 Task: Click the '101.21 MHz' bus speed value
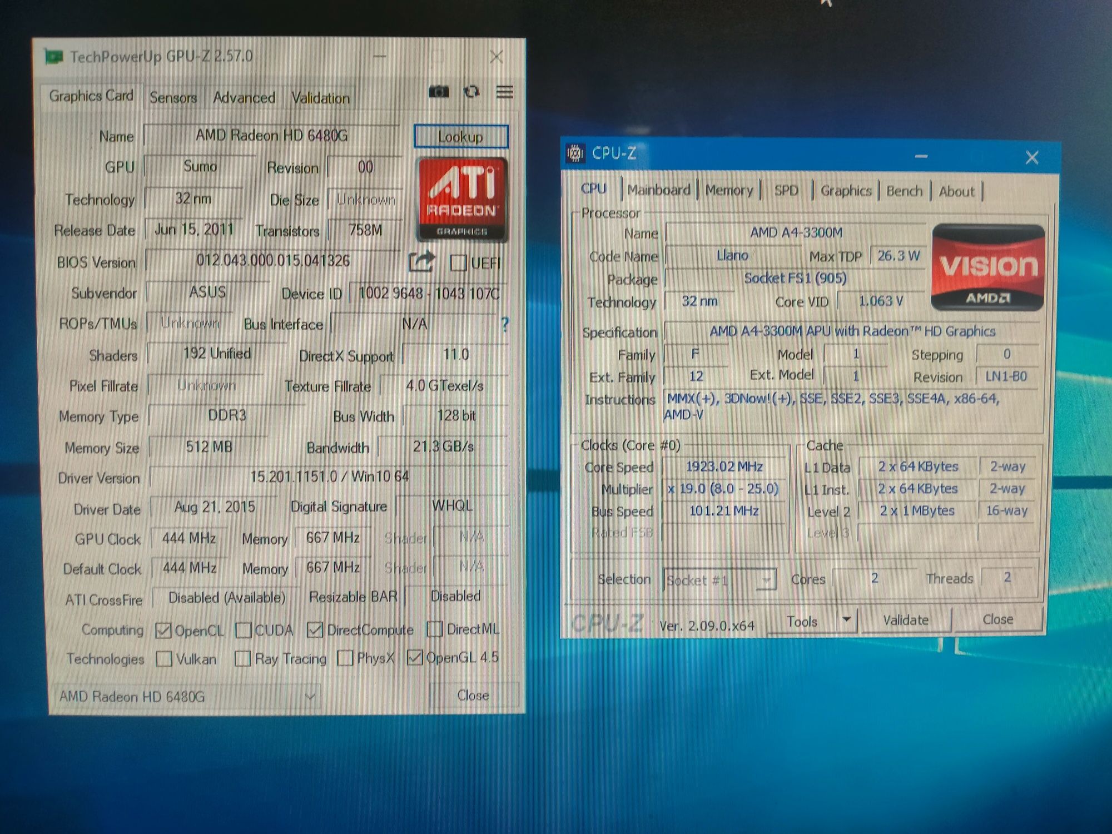[x=724, y=511]
